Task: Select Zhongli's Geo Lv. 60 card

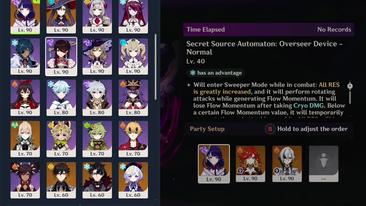Action: [61, 180]
